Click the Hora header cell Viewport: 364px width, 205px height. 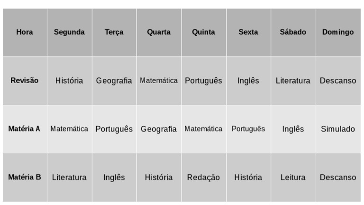(25, 32)
